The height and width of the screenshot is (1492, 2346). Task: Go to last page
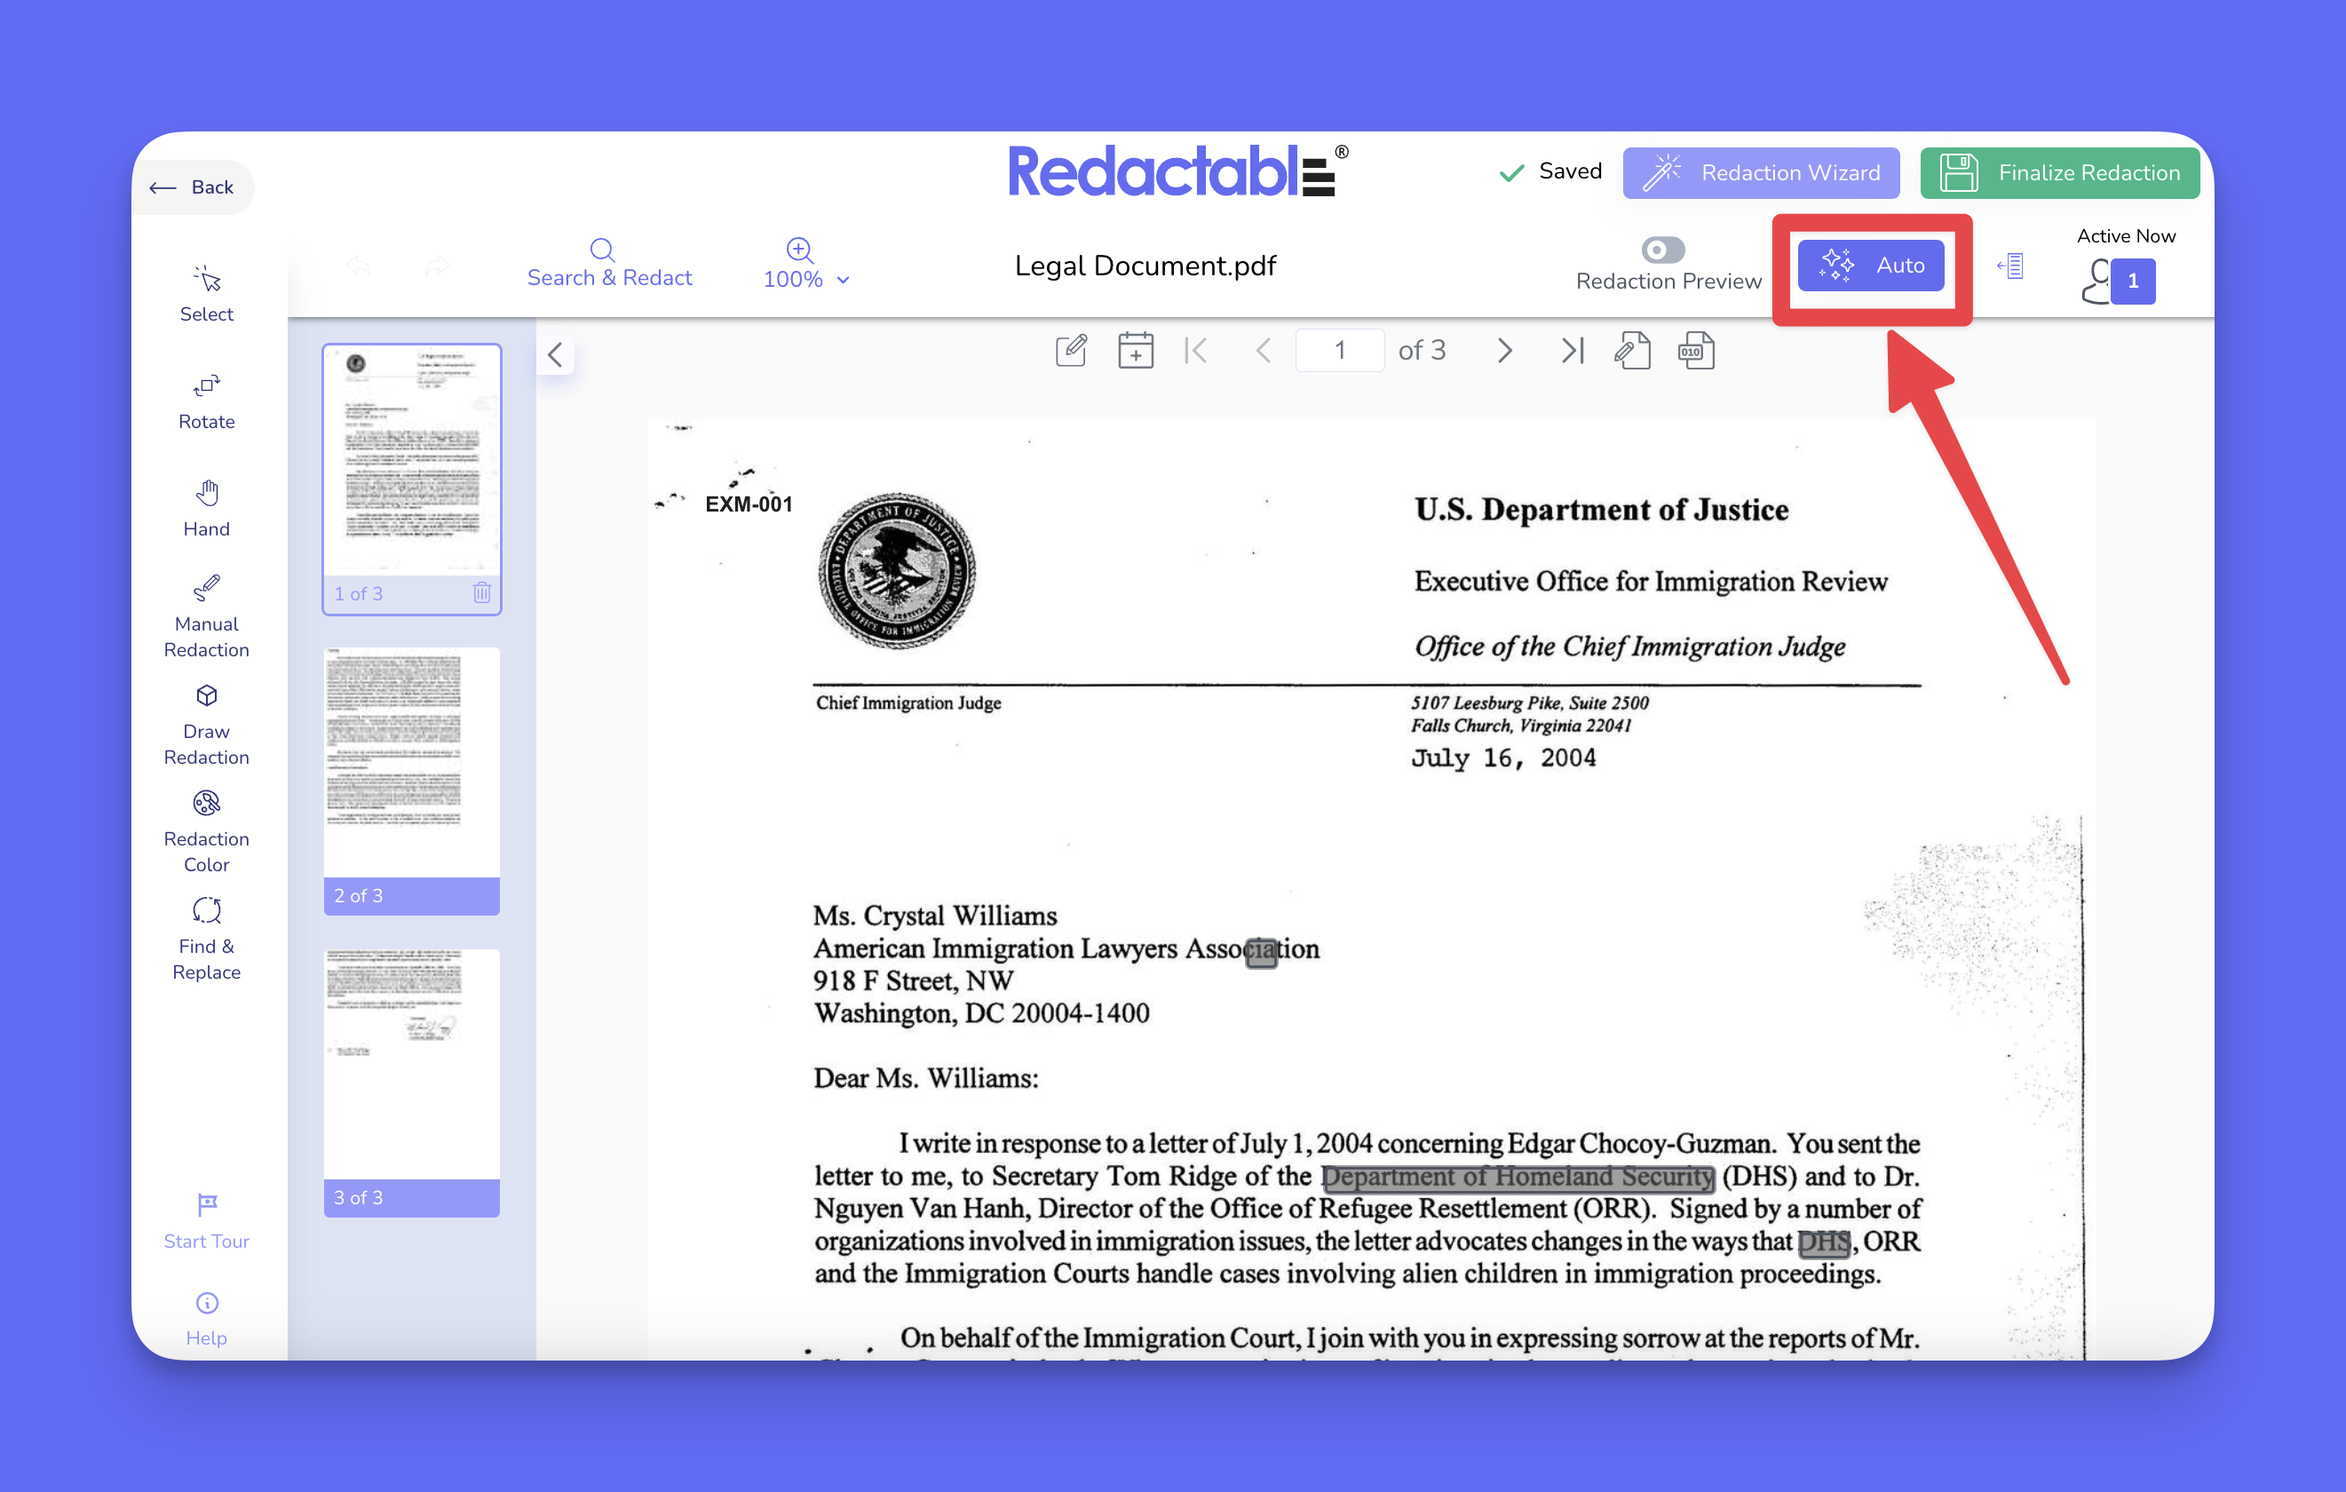point(1572,351)
